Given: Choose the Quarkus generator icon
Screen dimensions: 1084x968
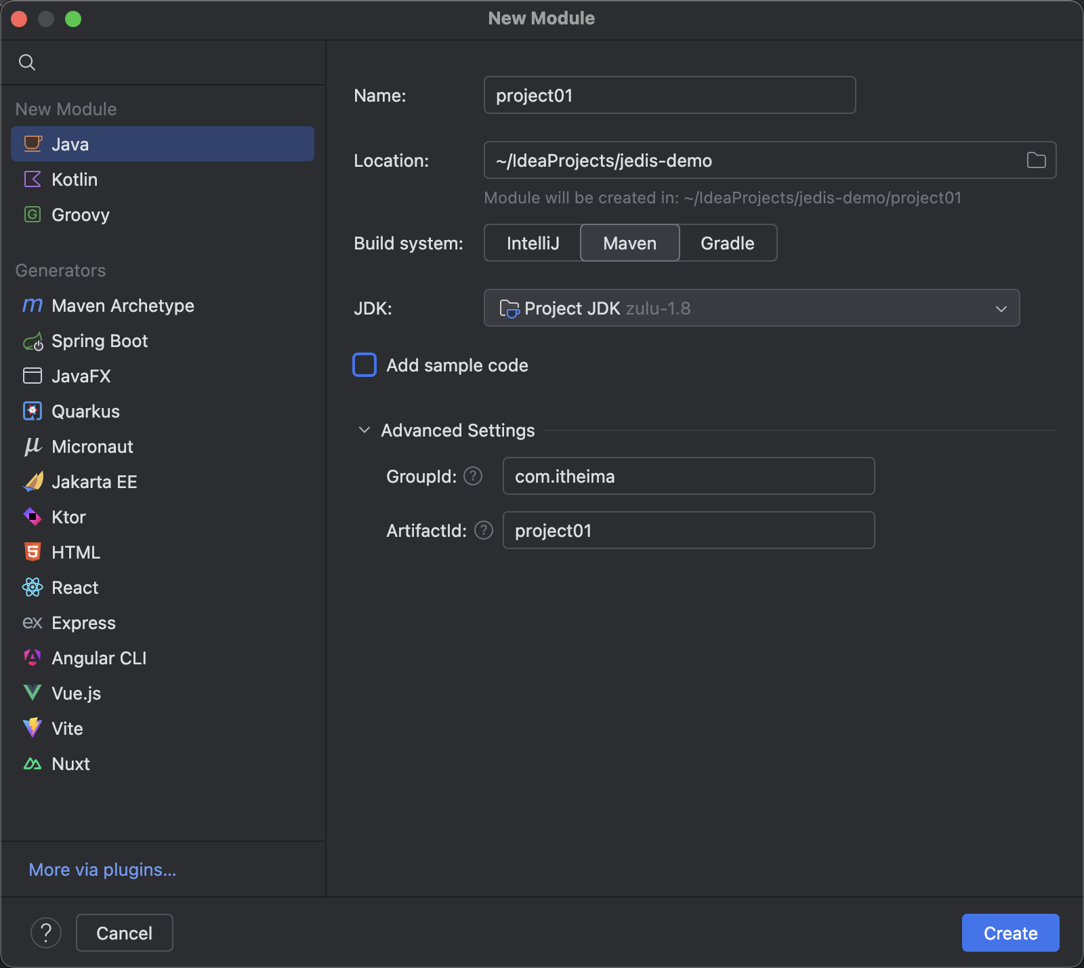Looking at the screenshot, I should click(x=33, y=411).
